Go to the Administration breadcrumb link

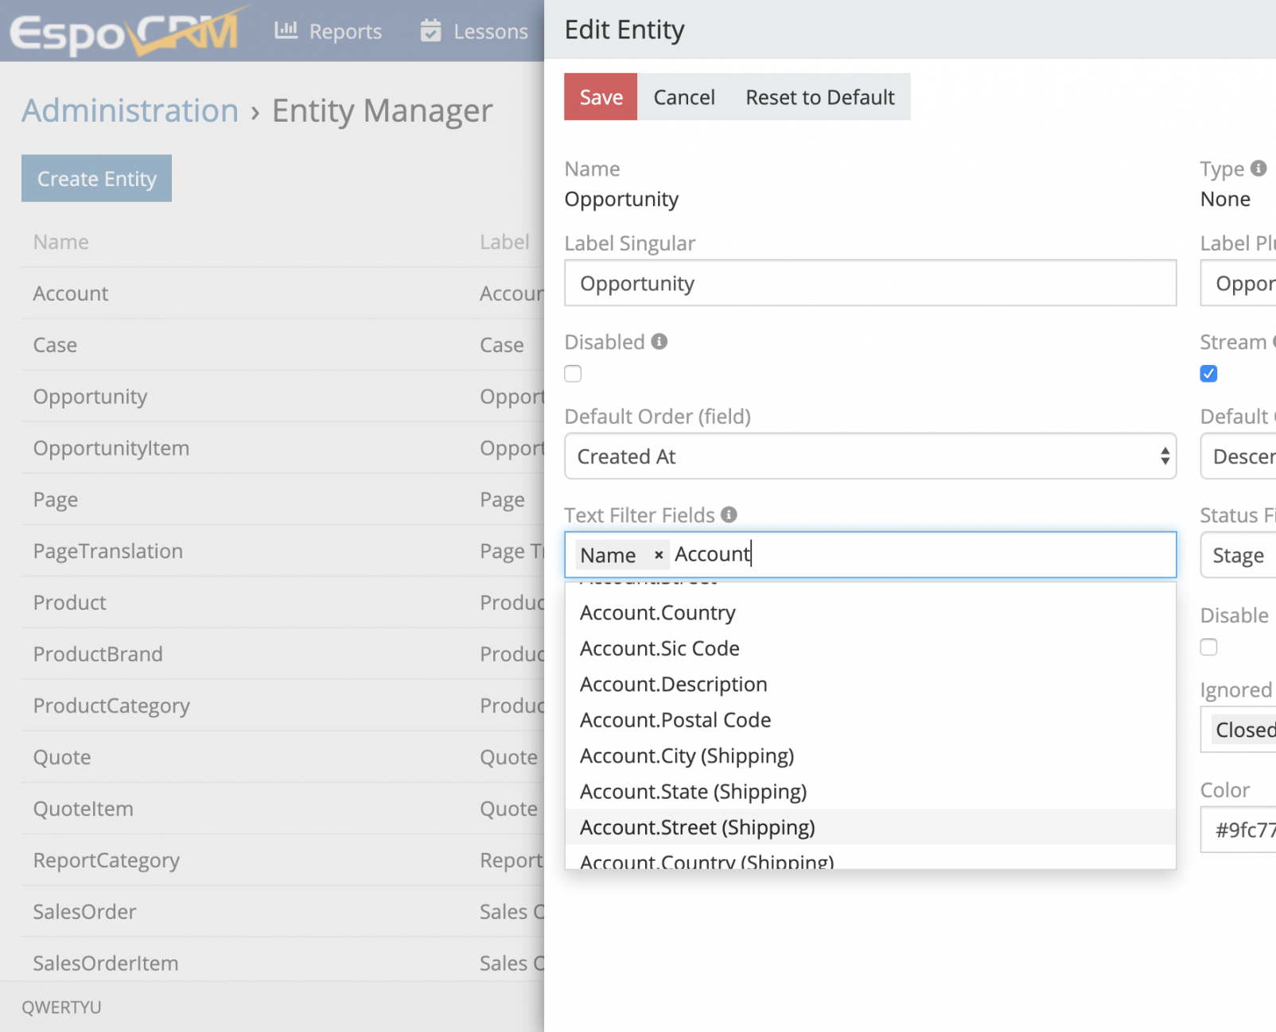130,111
